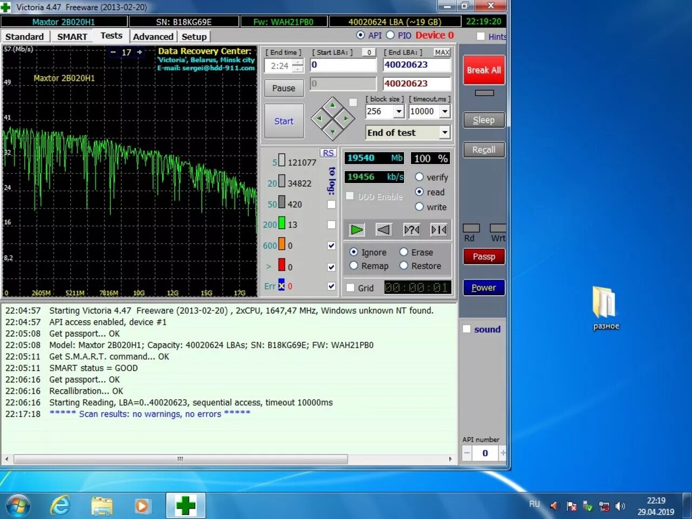
Task: Click the Passp button
Action: (484, 256)
